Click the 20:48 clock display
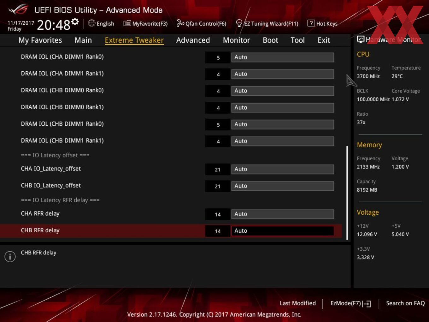Screen dimensions: 429x322 pyautogui.click(x=54, y=25)
